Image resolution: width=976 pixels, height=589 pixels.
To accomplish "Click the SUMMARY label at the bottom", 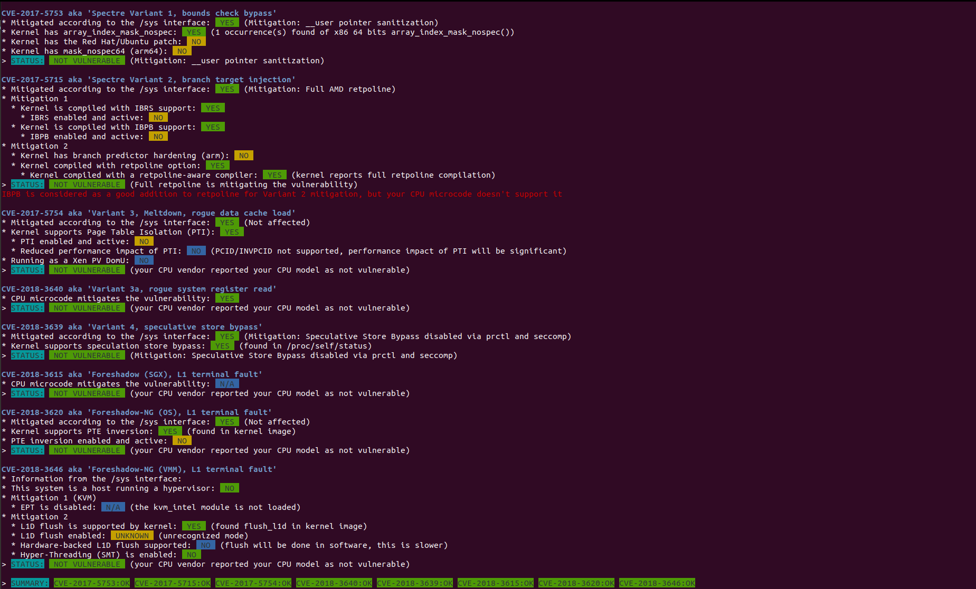I will (30, 583).
